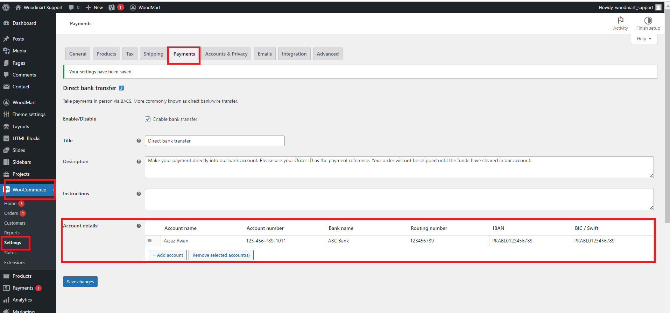The image size is (670, 313).
Task: Open Dashboard icon in sidebar
Action: (x=6, y=23)
